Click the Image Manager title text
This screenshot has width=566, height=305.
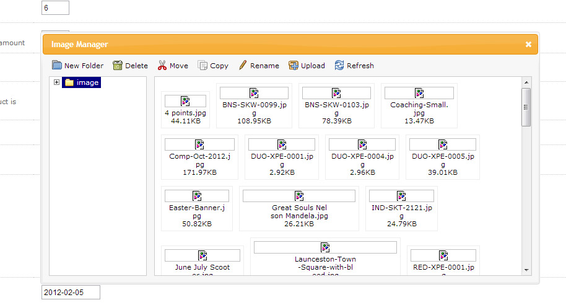[x=79, y=45]
